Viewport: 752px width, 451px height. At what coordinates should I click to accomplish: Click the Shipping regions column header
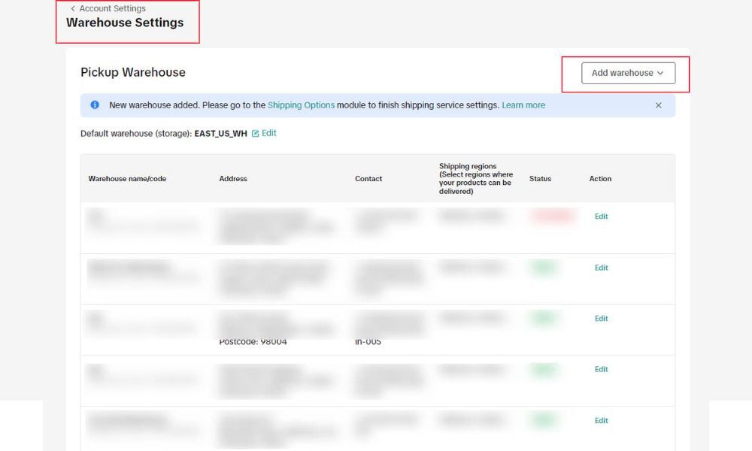tap(476, 179)
